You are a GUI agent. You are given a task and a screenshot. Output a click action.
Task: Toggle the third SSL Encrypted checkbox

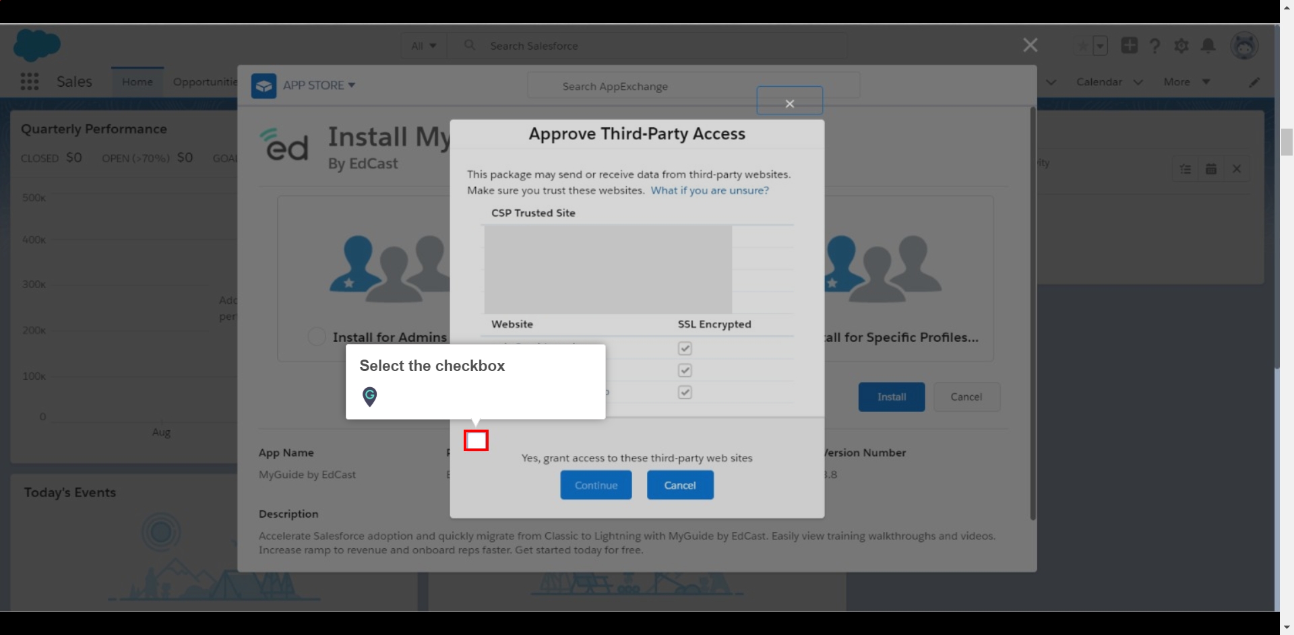[685, 392]
